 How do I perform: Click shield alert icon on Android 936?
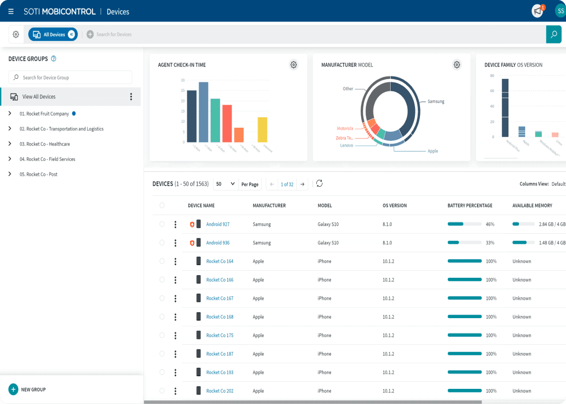pos(192,243)
